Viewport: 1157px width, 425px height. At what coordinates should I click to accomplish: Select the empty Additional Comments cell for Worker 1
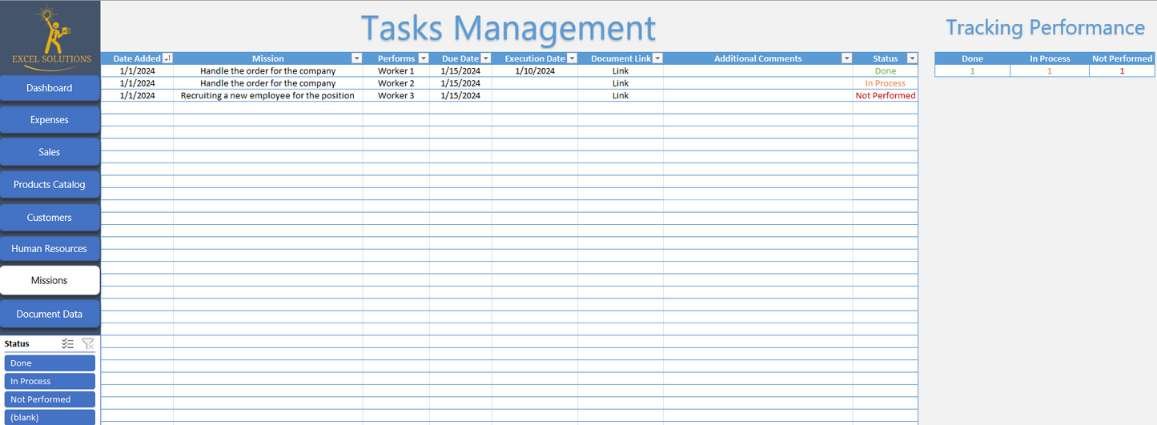tap(757, 71)
